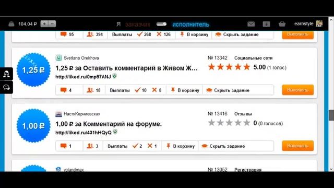
Task: Rate task 13342 with five stars
Action: (247, 67)
